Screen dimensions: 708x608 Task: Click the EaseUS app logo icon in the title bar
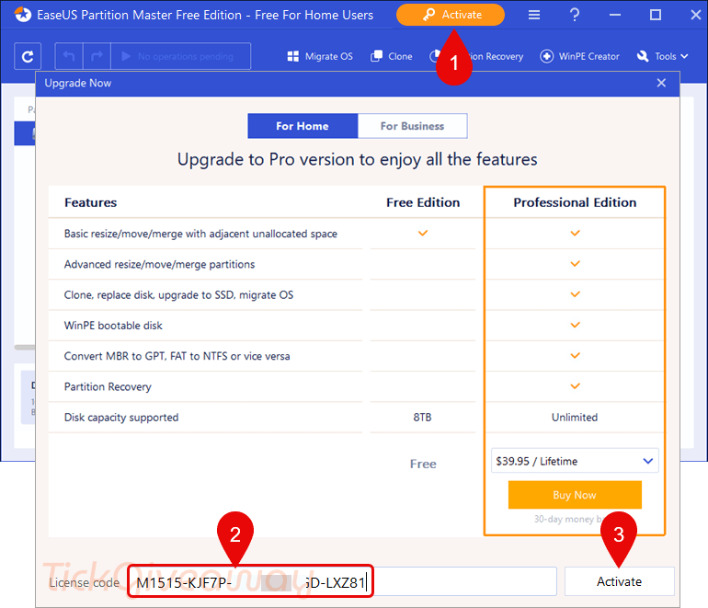tap(23, 15)
